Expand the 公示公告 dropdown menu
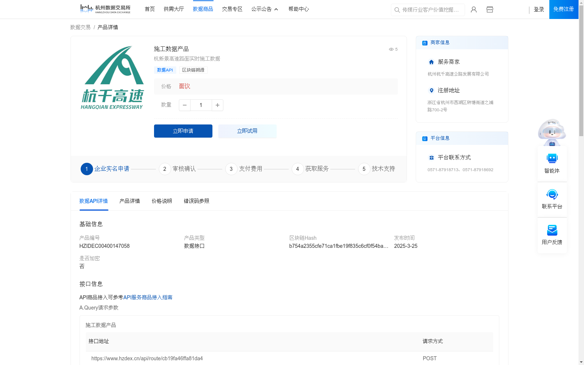 point(265,9)
